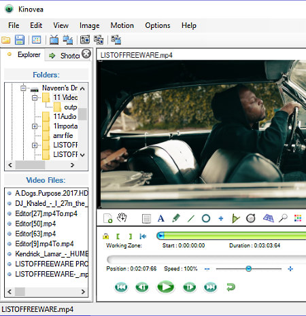Jump to the last frame button
This screenshot has width=306, height=316.
click(210, 287)
